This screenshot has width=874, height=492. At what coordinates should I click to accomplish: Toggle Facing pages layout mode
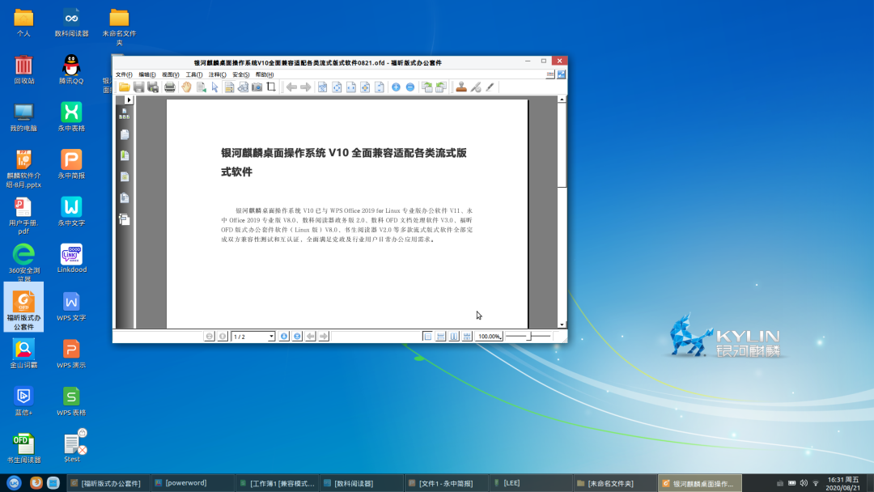(454, 337)
